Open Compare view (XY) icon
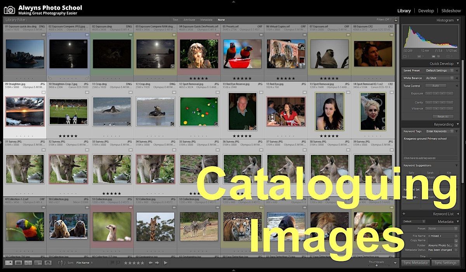This screenshot has height=272, width=466. 28,263
